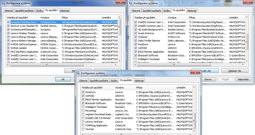Viewport: 255px width, 135px height.
Task: Toggle MUI StartMenu Application checkbox
Action: [x=8, y=52]
